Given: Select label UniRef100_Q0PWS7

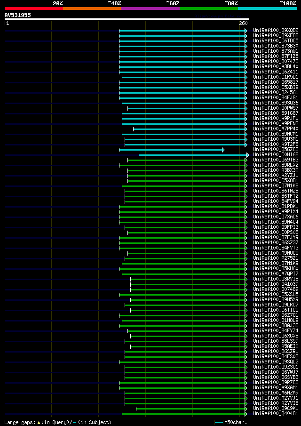Looking at the screenshot, I should pos(276,108).
